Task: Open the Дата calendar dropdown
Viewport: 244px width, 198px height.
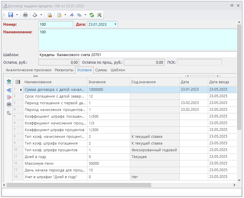Action: coord(115,25)
